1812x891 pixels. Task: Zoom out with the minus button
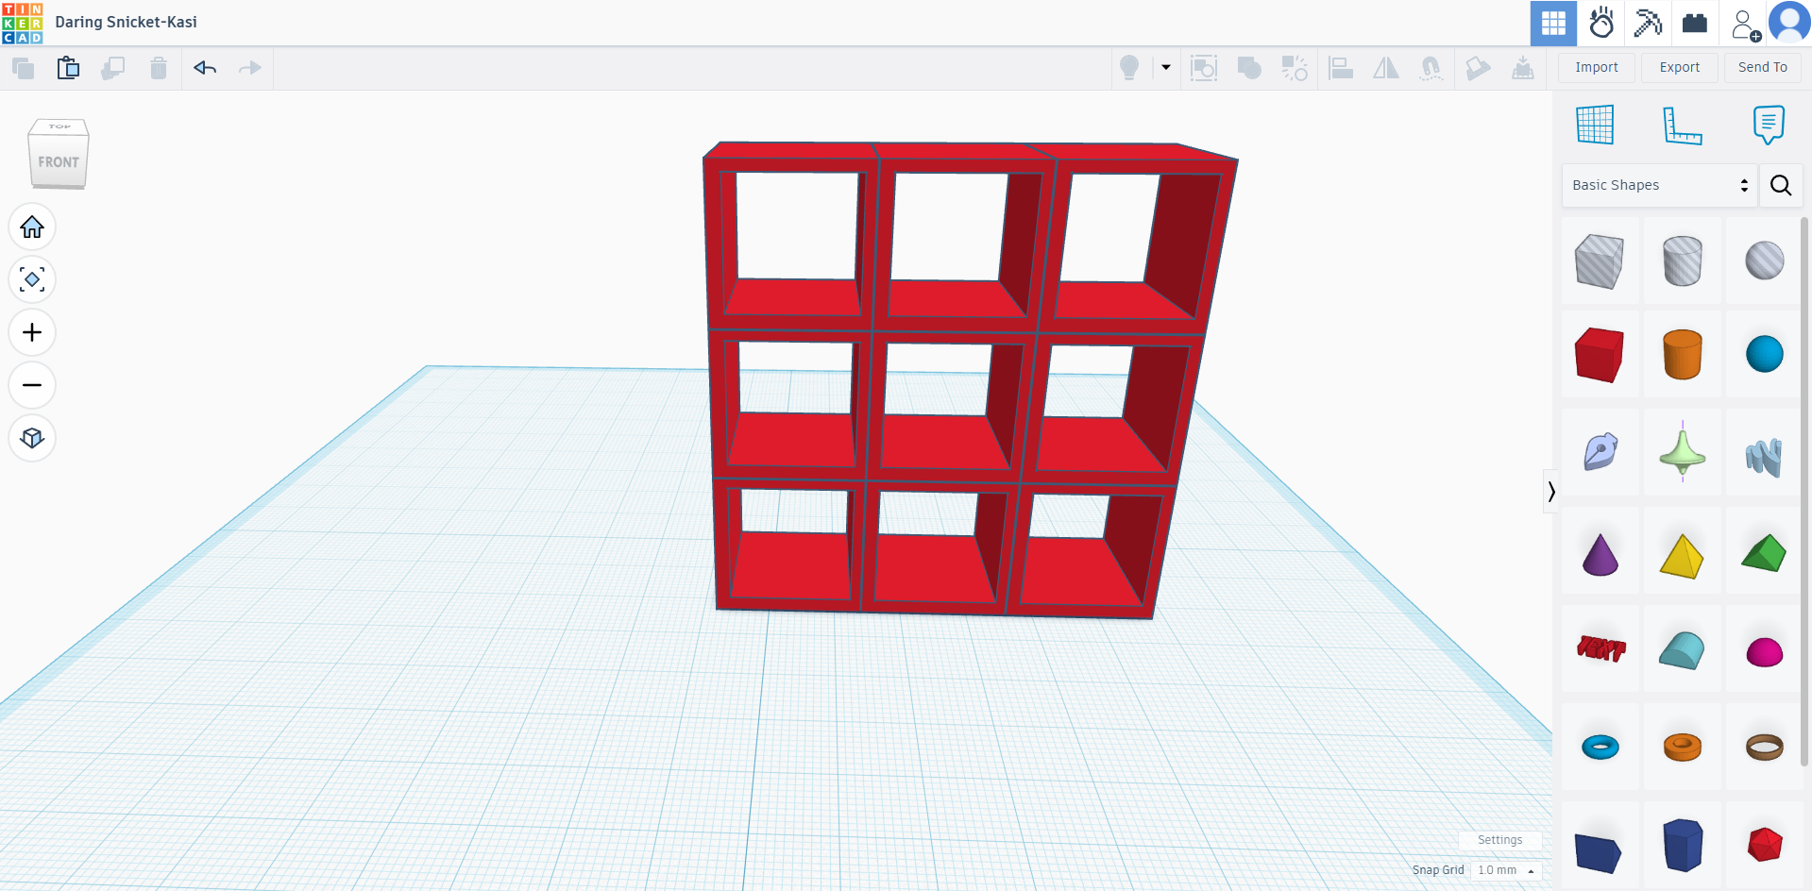(32, 385)
